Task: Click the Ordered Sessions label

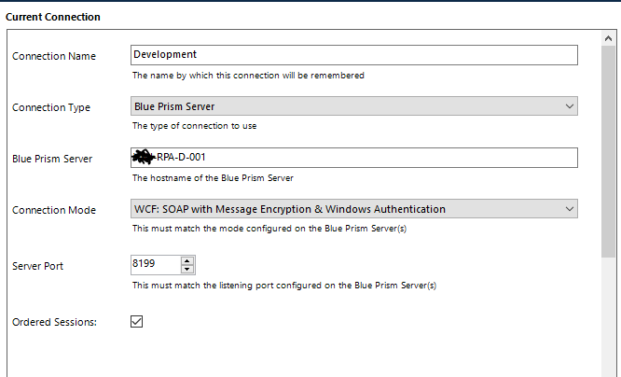Action: 56,323
